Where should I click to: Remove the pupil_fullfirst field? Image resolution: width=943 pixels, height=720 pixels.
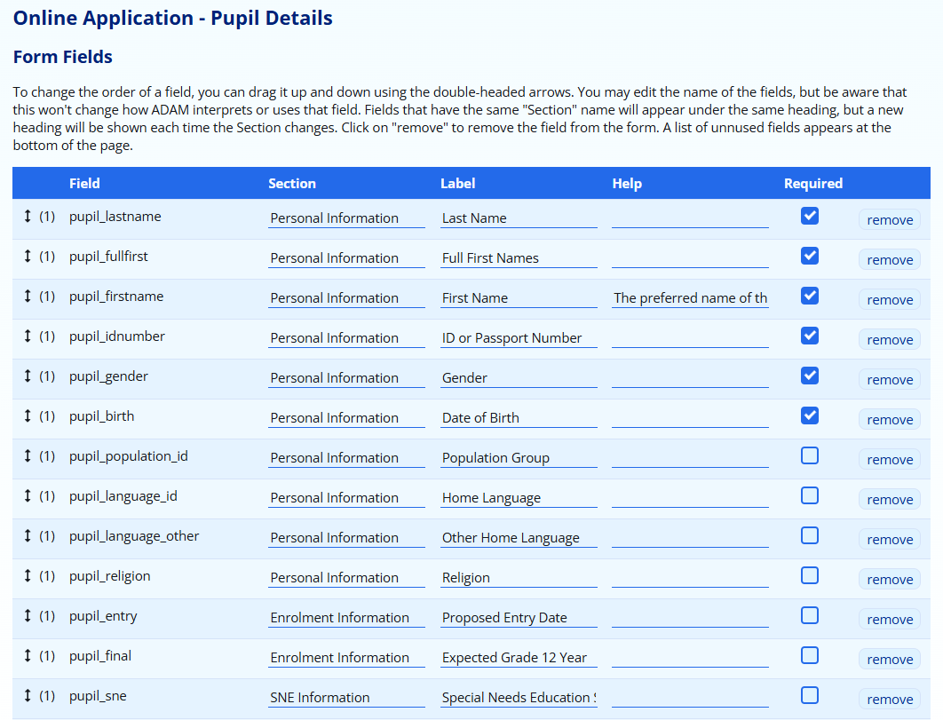pyautogui.click(x=889, y=260)
